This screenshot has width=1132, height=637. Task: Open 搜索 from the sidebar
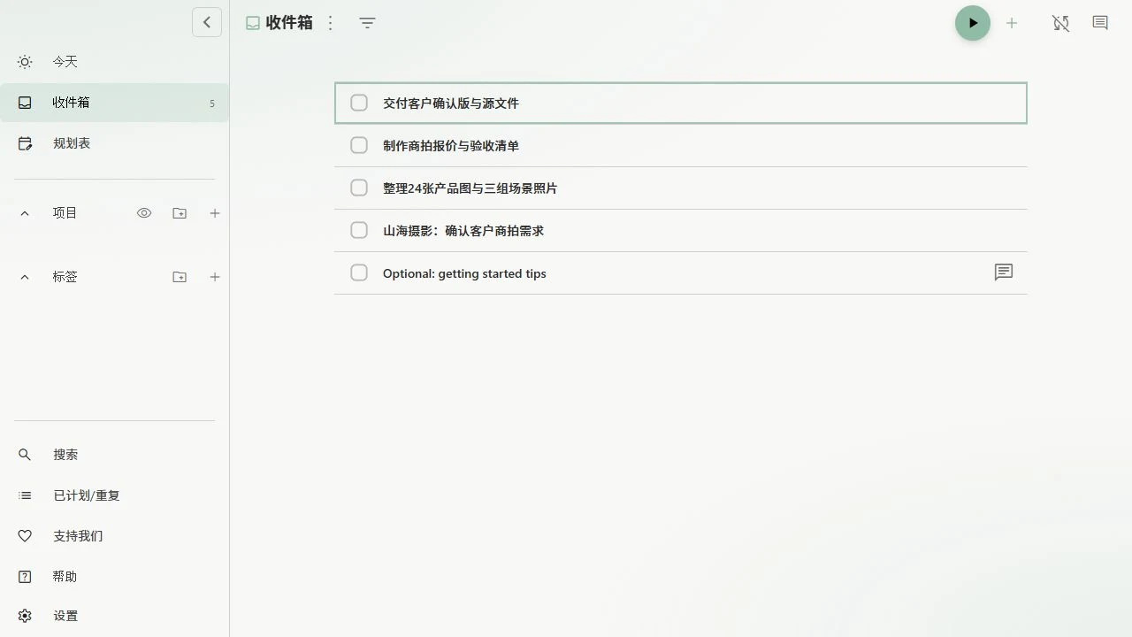pos(114,455)
